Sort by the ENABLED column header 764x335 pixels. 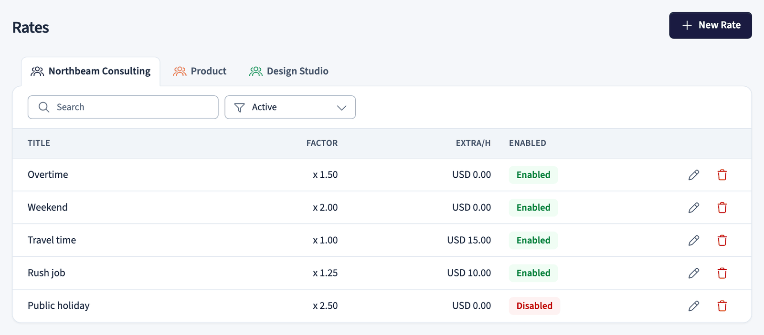pyautogui.click(x=528, y=143)
